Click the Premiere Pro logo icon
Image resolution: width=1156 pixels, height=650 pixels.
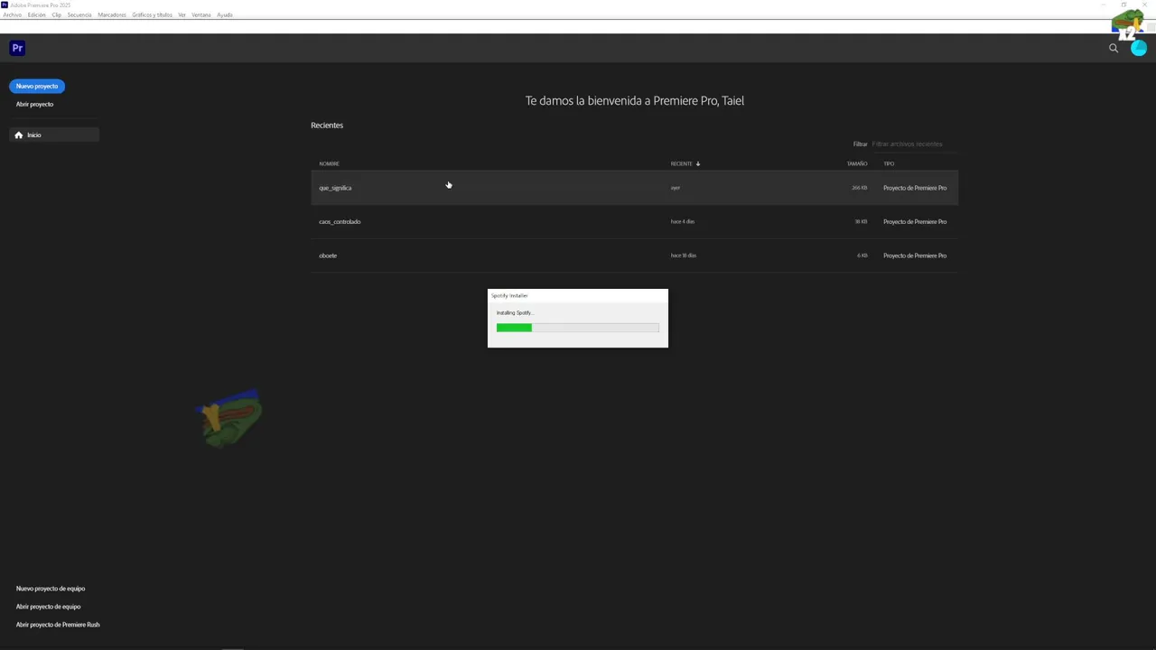coord(17,49)
